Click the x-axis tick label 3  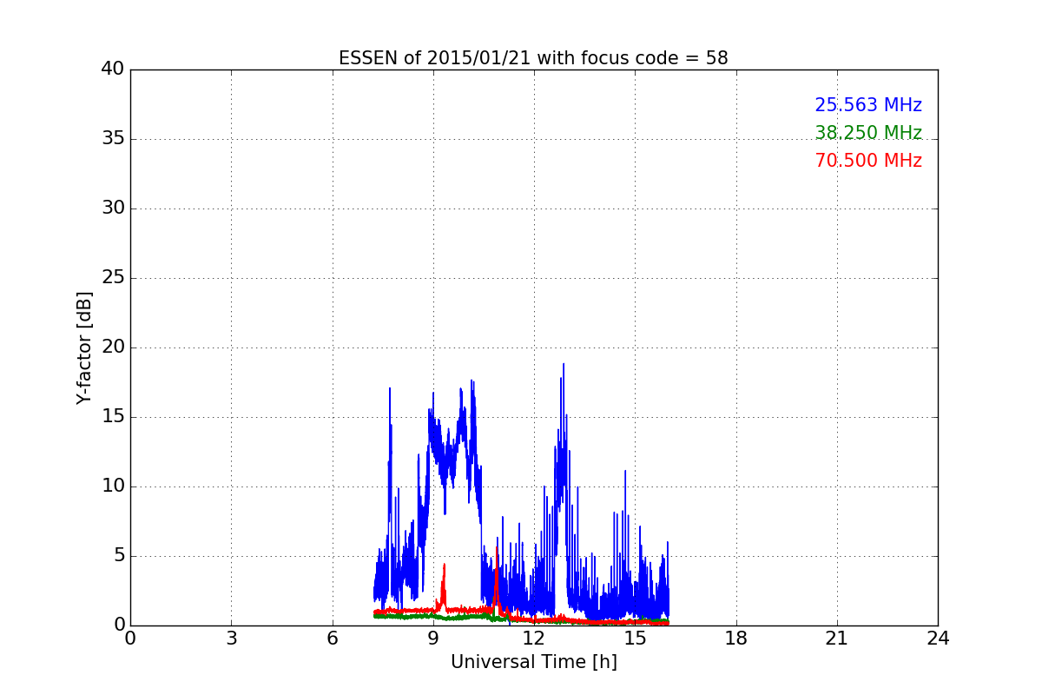coord(231,639)
